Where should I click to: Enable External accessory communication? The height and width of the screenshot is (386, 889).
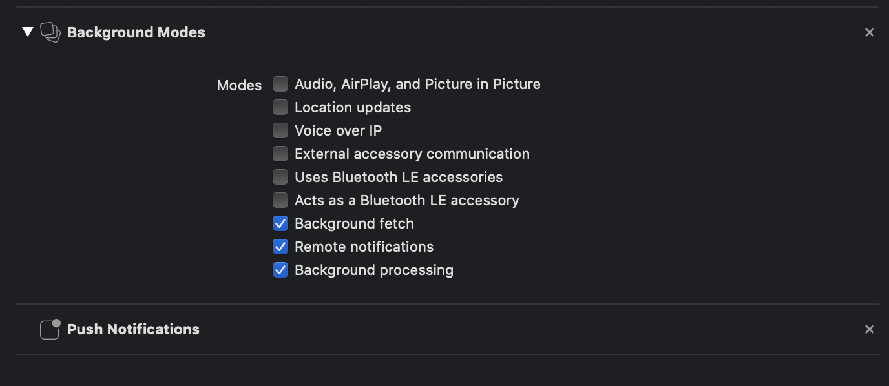point(280,154)
